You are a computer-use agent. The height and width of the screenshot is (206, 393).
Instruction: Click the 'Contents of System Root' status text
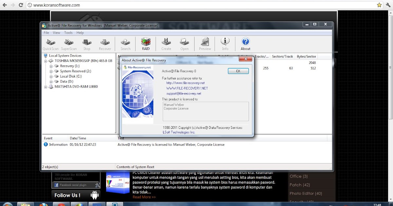pyautogui.click(x=135, y=167)
